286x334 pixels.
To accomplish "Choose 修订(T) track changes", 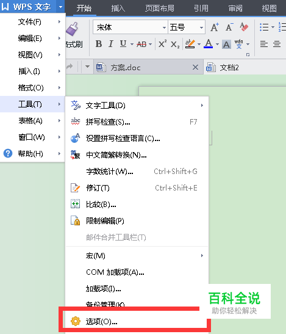I will [137, 188].
